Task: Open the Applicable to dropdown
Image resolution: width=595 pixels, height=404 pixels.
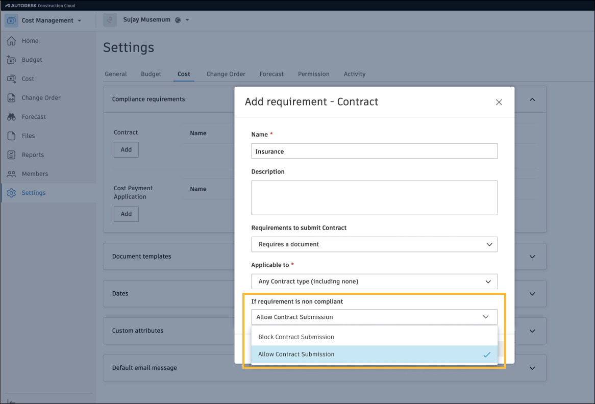Action: (x=374, y=282)
